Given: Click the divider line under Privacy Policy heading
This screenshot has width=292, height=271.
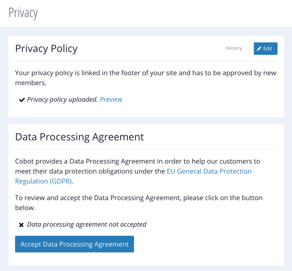Looking at the screenshot, I should click(146, 61).
